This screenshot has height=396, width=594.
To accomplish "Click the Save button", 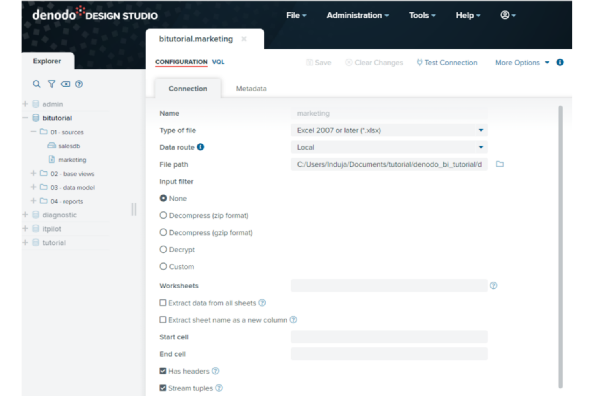I will pos(319,63).
